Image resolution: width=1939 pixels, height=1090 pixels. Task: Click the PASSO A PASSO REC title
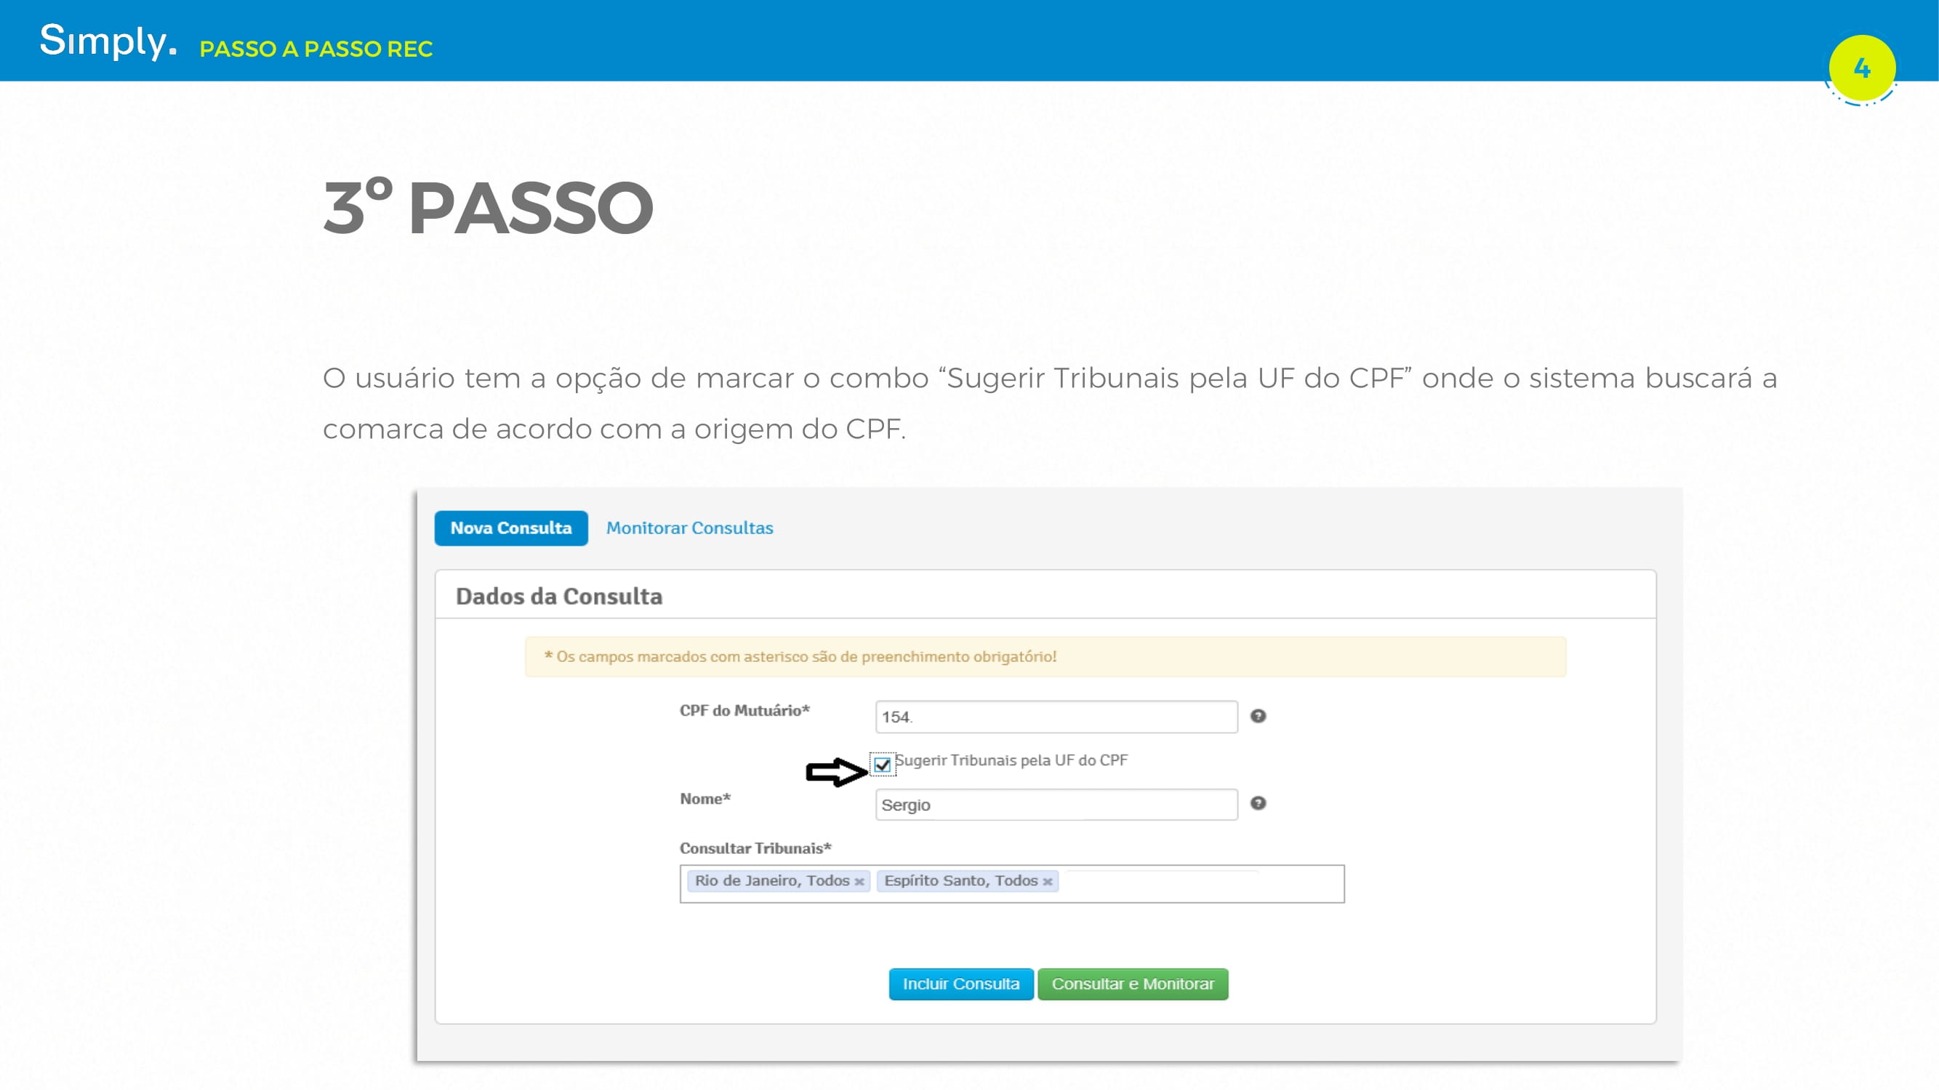tap(316, 49)
